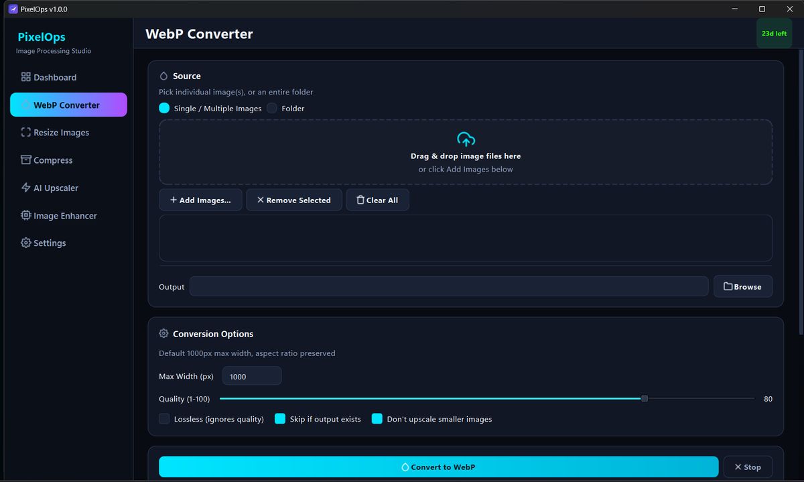Click the Add Images... button
The width and height of the screenshot is (804, 482).
click(200, 200)
